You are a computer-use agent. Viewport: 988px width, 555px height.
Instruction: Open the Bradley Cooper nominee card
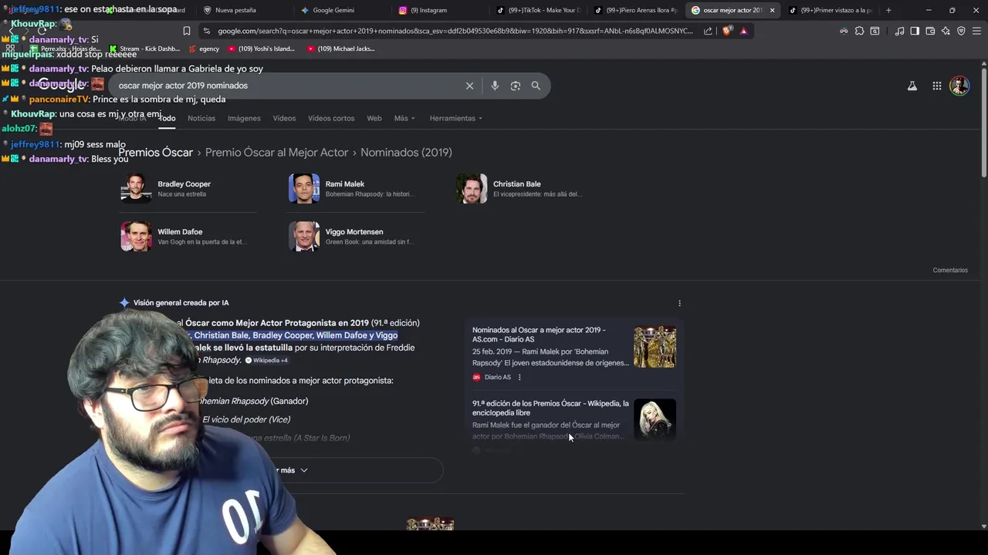click(x=188, y=189)
